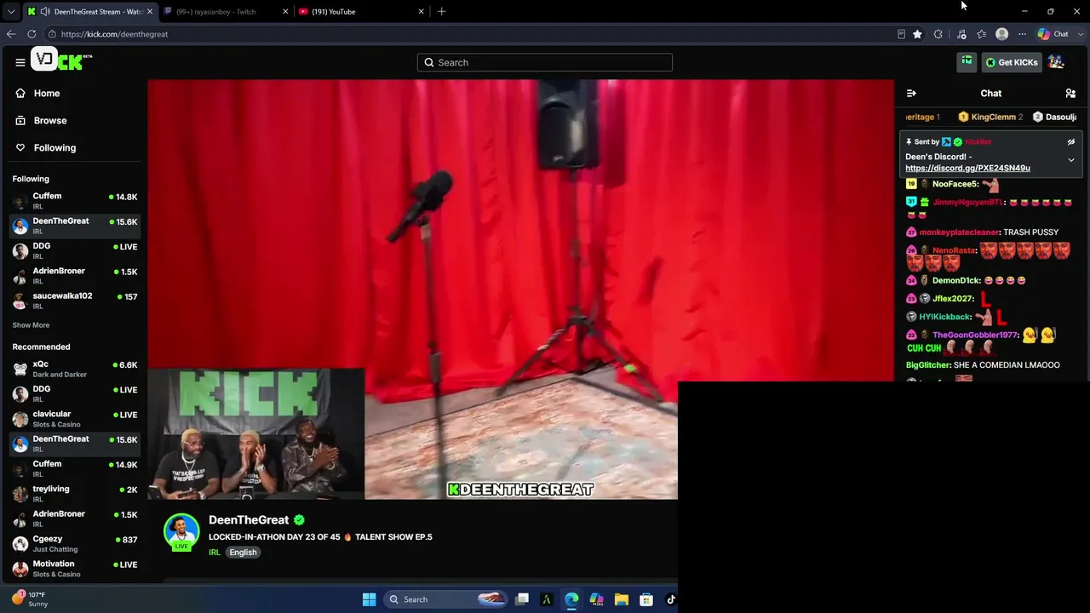Click the kick.com address bar

click(x=468, y=34)
